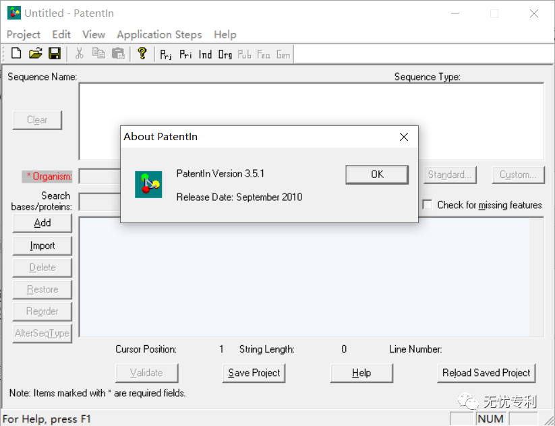Open the Edit menu

(61, 34)
